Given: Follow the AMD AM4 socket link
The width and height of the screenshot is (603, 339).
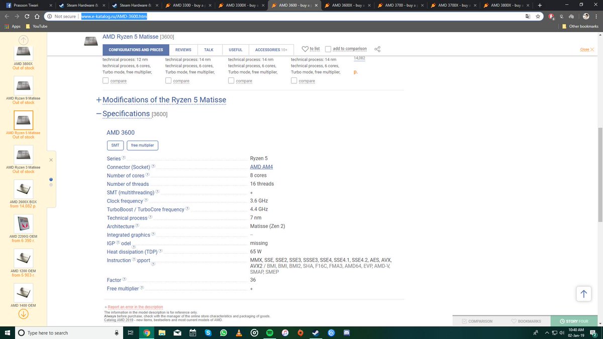Looking at the screenshot, I should [x=261, y=167].
